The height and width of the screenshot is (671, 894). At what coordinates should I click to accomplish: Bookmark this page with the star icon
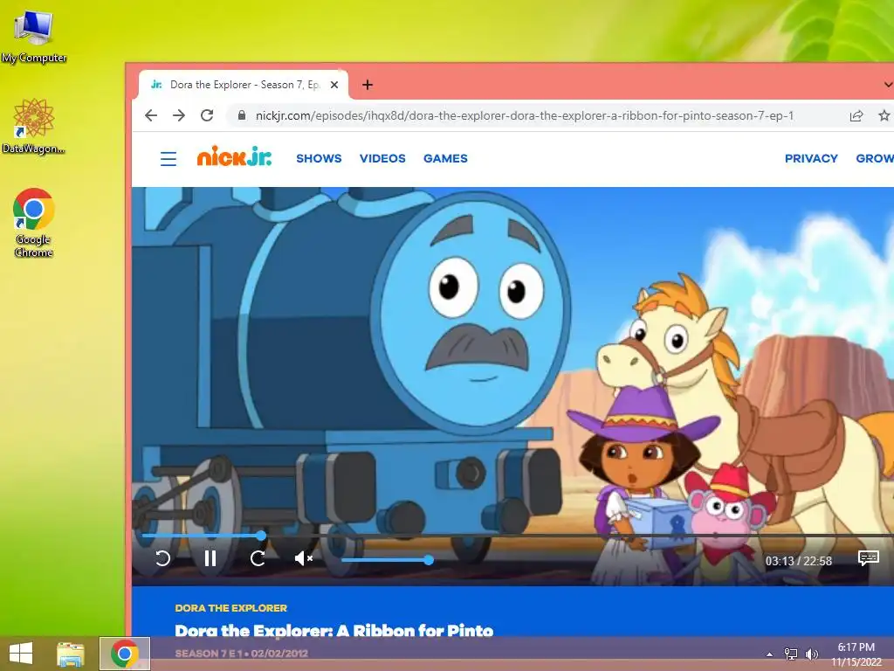[x=884, y=116]
